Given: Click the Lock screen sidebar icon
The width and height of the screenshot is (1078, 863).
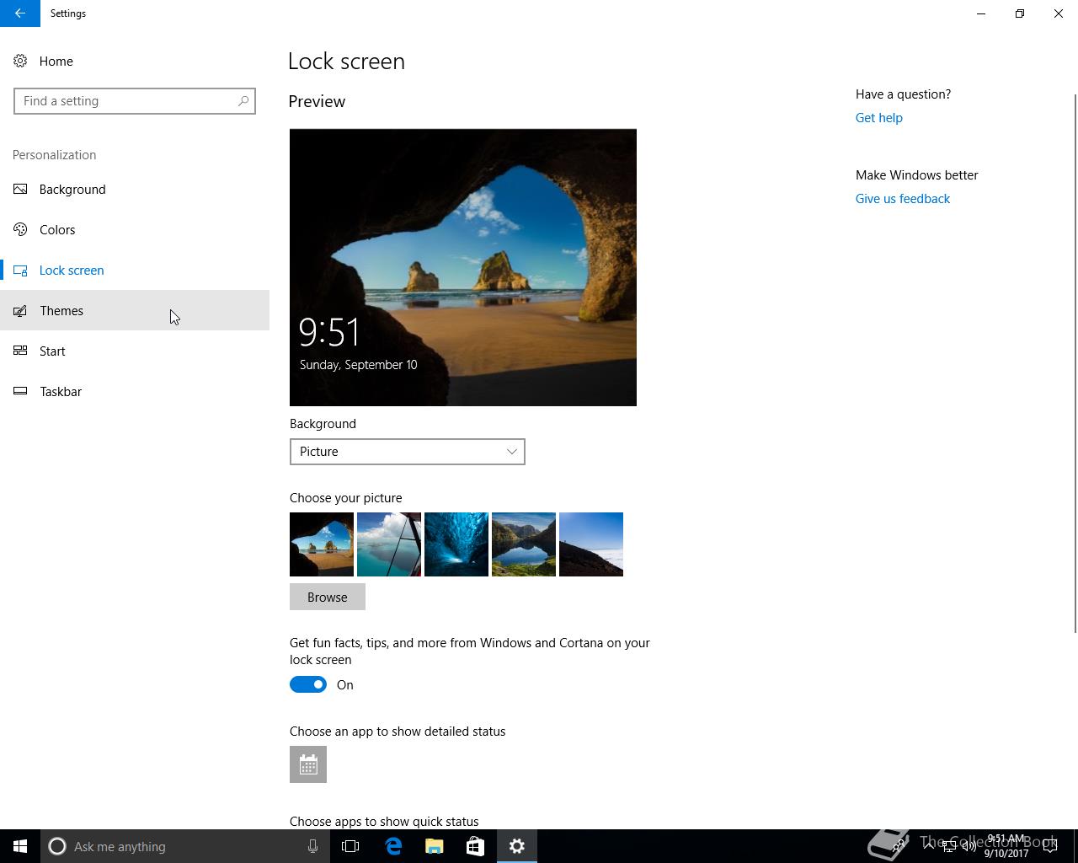Looking at the screenshot, I should pyautogui.click(x=20, y=270).
